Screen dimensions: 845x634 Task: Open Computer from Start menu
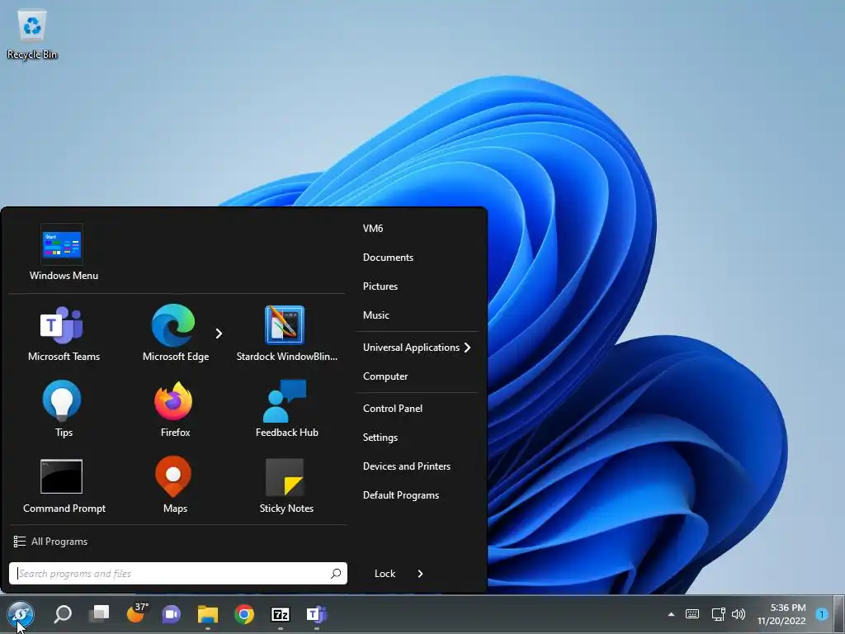[385, 376]
